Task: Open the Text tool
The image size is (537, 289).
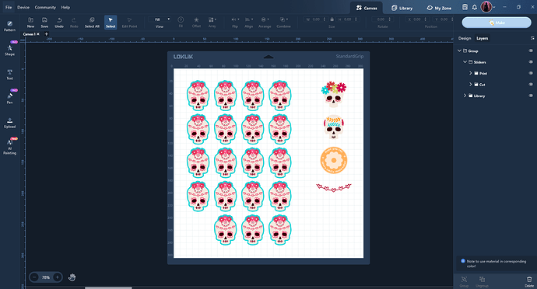Action: pos(9,75)
